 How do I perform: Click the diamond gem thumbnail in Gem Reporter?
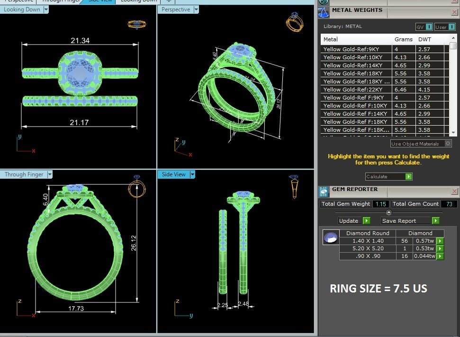coord(331,237)
